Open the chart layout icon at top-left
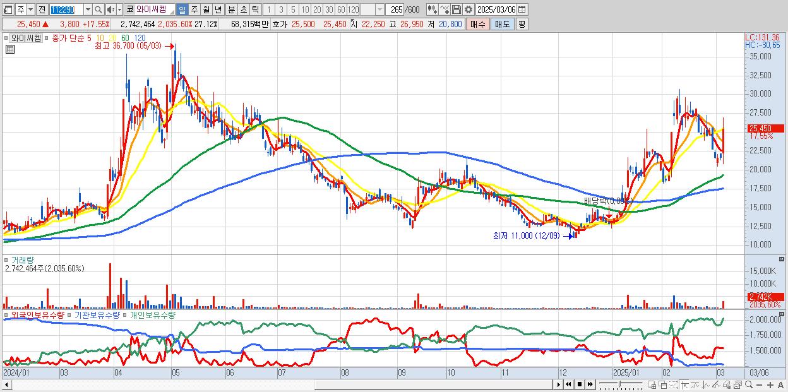This screenshot has height=392, width=788. (x=7, y=9)
